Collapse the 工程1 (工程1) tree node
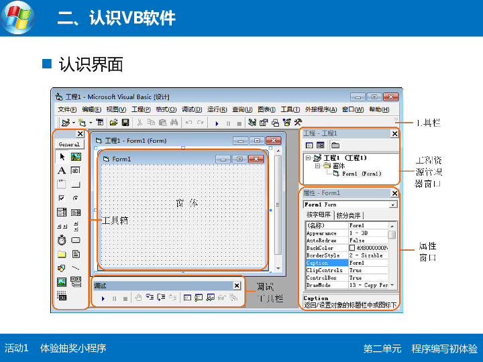This screenshot has width=483, height=362. click(308, 158)
